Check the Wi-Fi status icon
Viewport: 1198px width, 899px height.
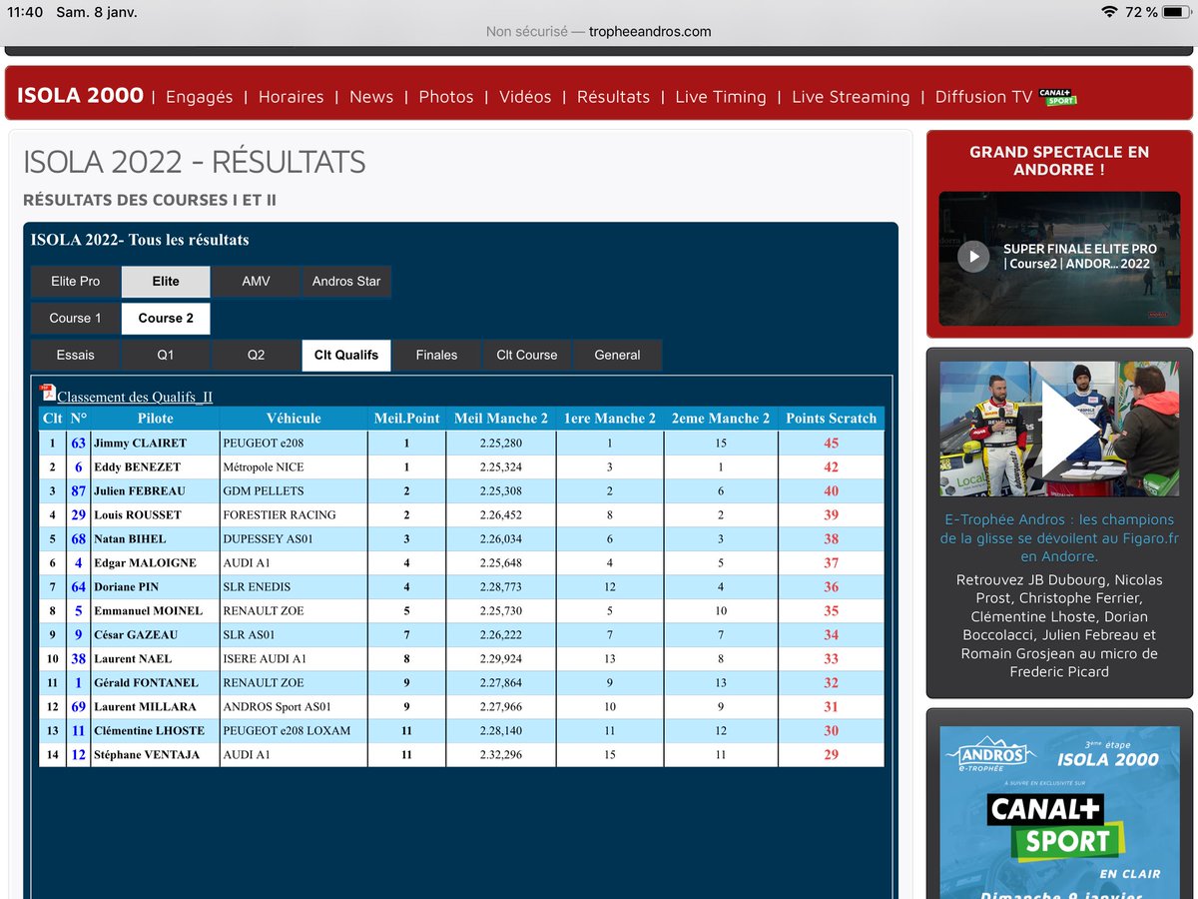pos(1109,12)
